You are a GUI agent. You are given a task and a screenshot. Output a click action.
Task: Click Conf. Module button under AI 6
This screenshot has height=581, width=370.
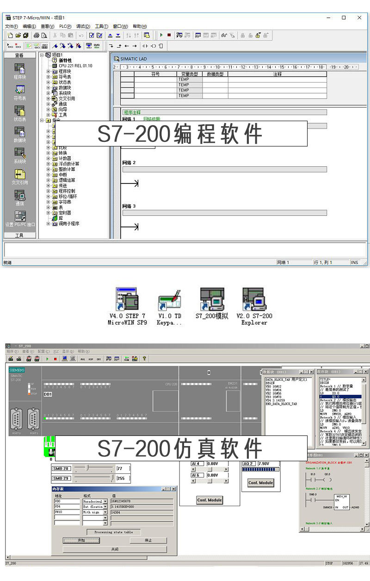tap(210, 500)
